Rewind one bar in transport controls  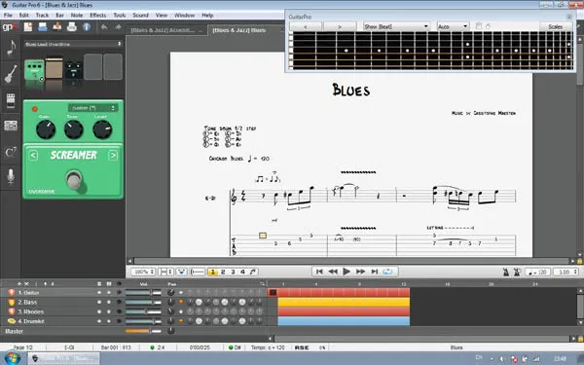click(333, 272)
